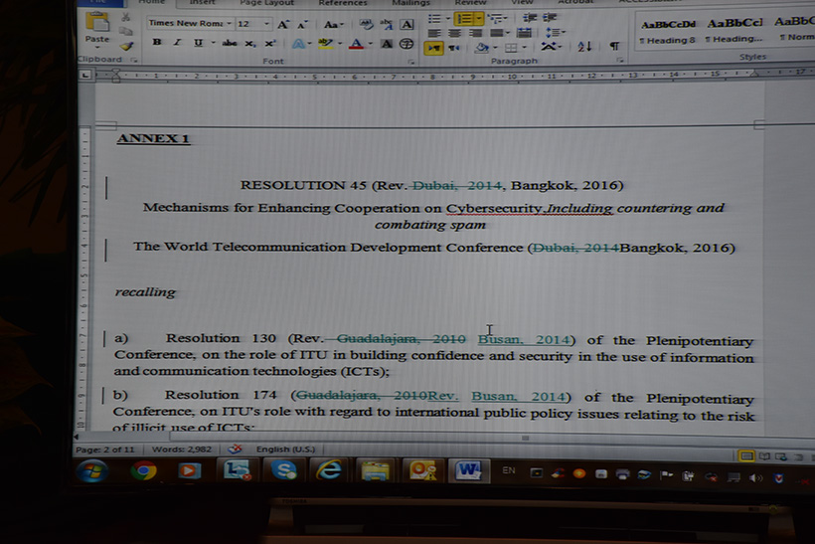Click the English (U.S.) language indicator
Image resolution: width=815 pixels, height=544 pixels.
coord(285,449)
